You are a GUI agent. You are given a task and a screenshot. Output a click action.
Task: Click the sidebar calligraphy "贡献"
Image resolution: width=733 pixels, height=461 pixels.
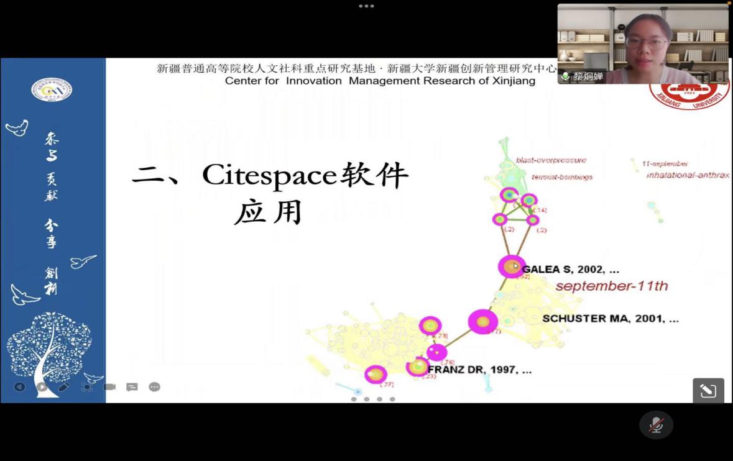pyautogui.click(x=52, y=186)
